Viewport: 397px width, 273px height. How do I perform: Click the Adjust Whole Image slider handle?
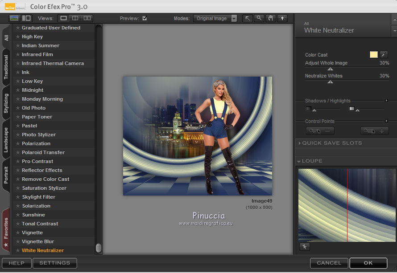pyautogui.click(x=330, y=69)
